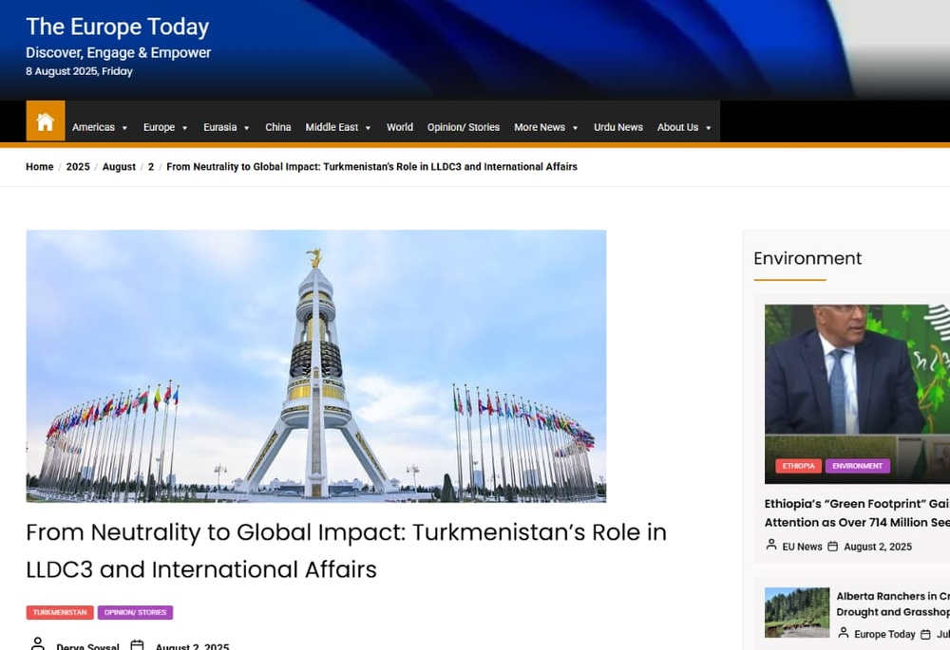Click The Europe Today site title
The width and height of the screenshot is (950, 650).
117,27
